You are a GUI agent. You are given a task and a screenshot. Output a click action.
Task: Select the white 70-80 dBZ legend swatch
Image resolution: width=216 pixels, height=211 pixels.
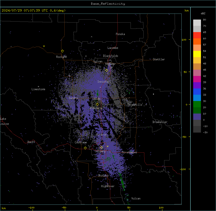197,23
